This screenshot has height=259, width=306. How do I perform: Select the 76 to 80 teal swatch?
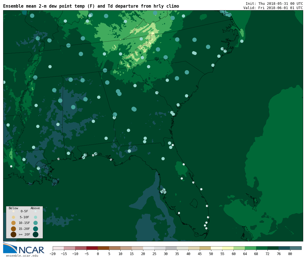point(284,248)
